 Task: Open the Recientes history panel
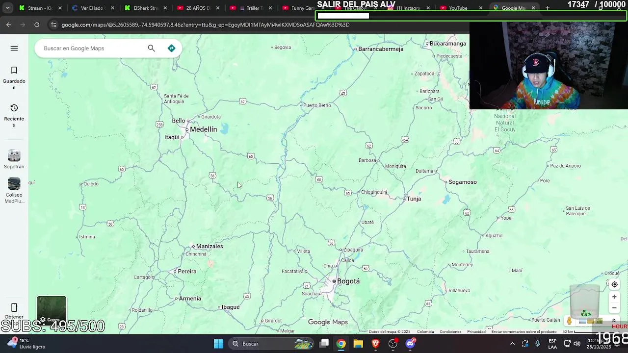coord(14,116)
